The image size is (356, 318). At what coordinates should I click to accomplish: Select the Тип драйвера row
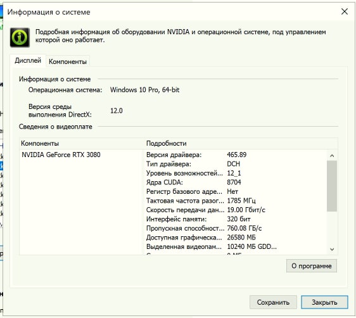tap(235, 164)
